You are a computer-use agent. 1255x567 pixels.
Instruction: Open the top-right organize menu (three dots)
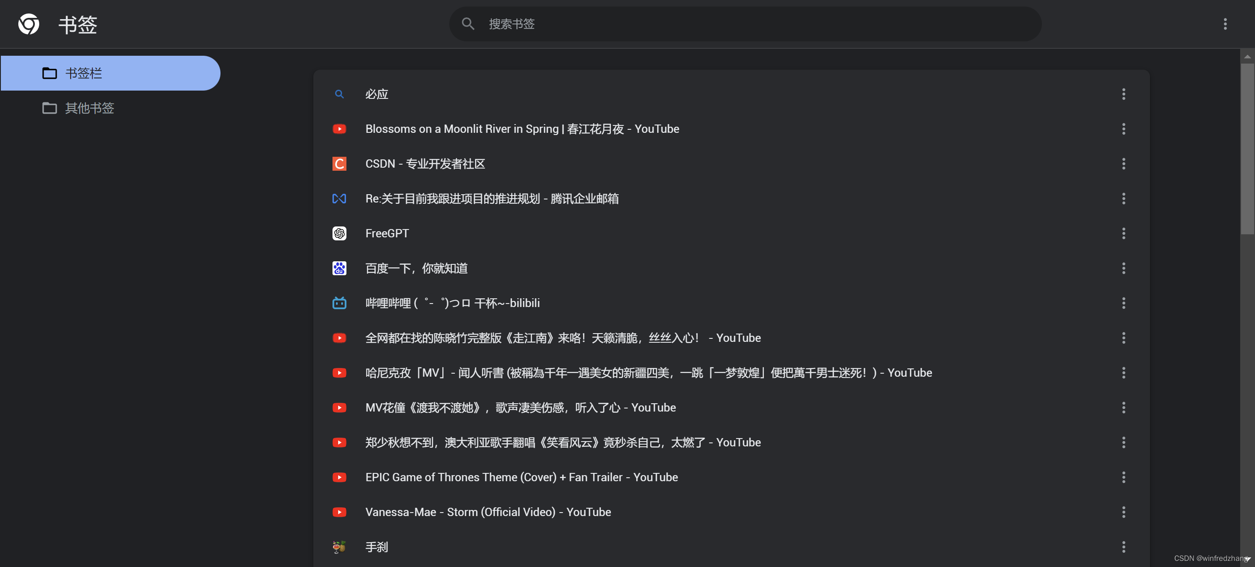[x=1225, y=24]
